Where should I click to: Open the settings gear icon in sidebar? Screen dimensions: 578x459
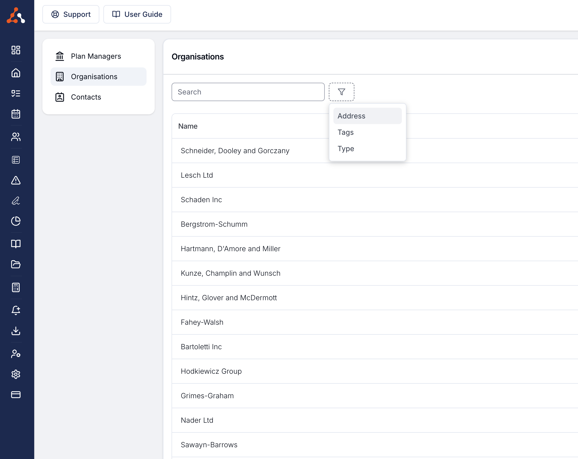16,374
